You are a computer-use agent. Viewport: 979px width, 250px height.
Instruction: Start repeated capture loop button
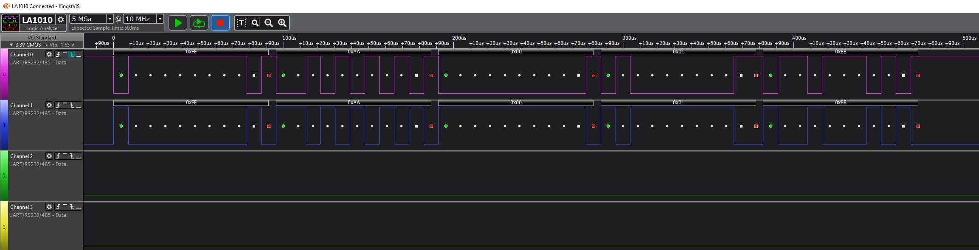coord(199,23)
